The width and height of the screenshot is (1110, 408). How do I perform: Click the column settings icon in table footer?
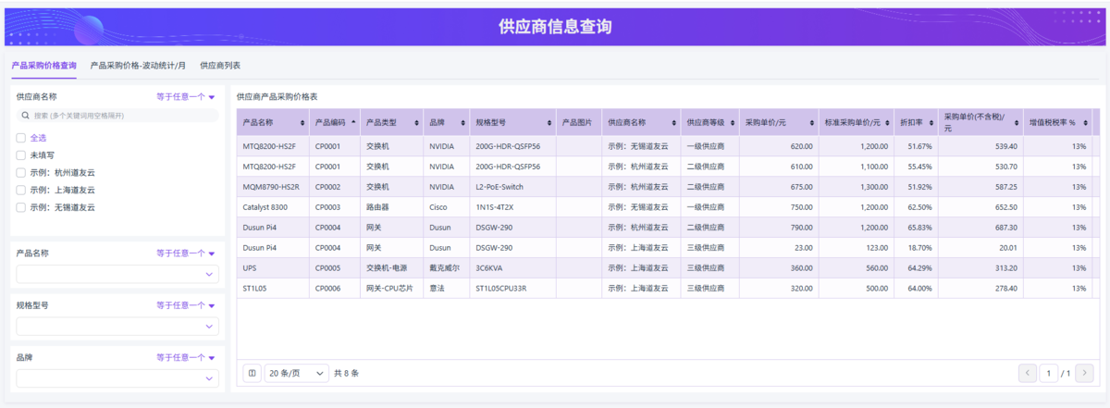[x=251, y=373]
